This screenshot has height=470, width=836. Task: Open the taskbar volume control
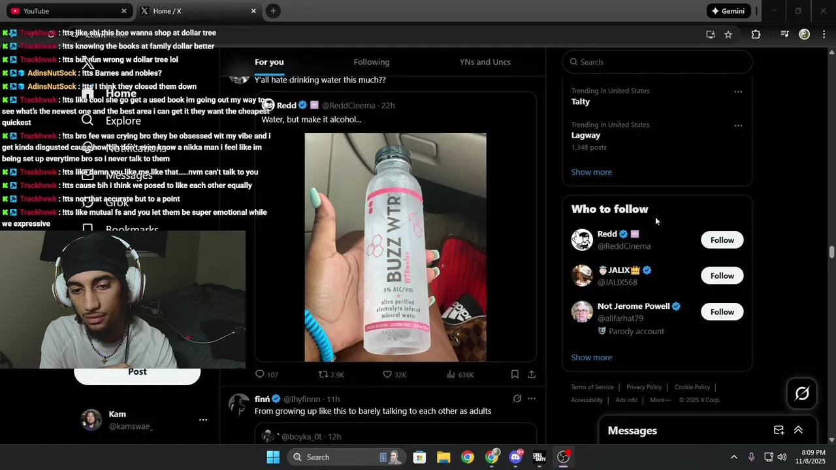[782, 457]
